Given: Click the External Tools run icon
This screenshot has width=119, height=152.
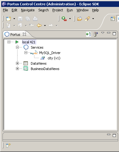Looking at the screenshot, I should [64, 19].
